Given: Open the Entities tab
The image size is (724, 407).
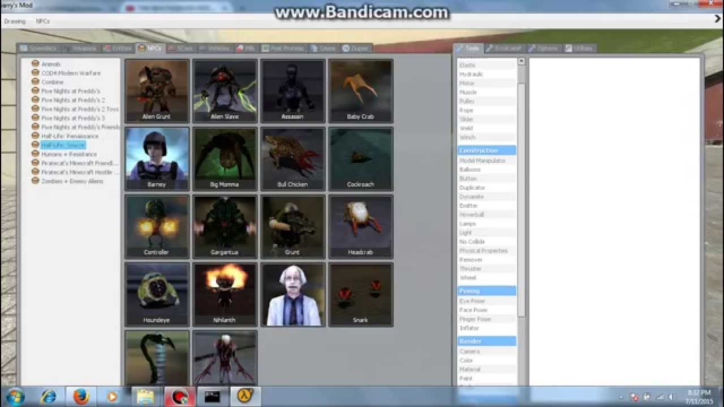Looking at the screenshot, I should click(118, 49).
